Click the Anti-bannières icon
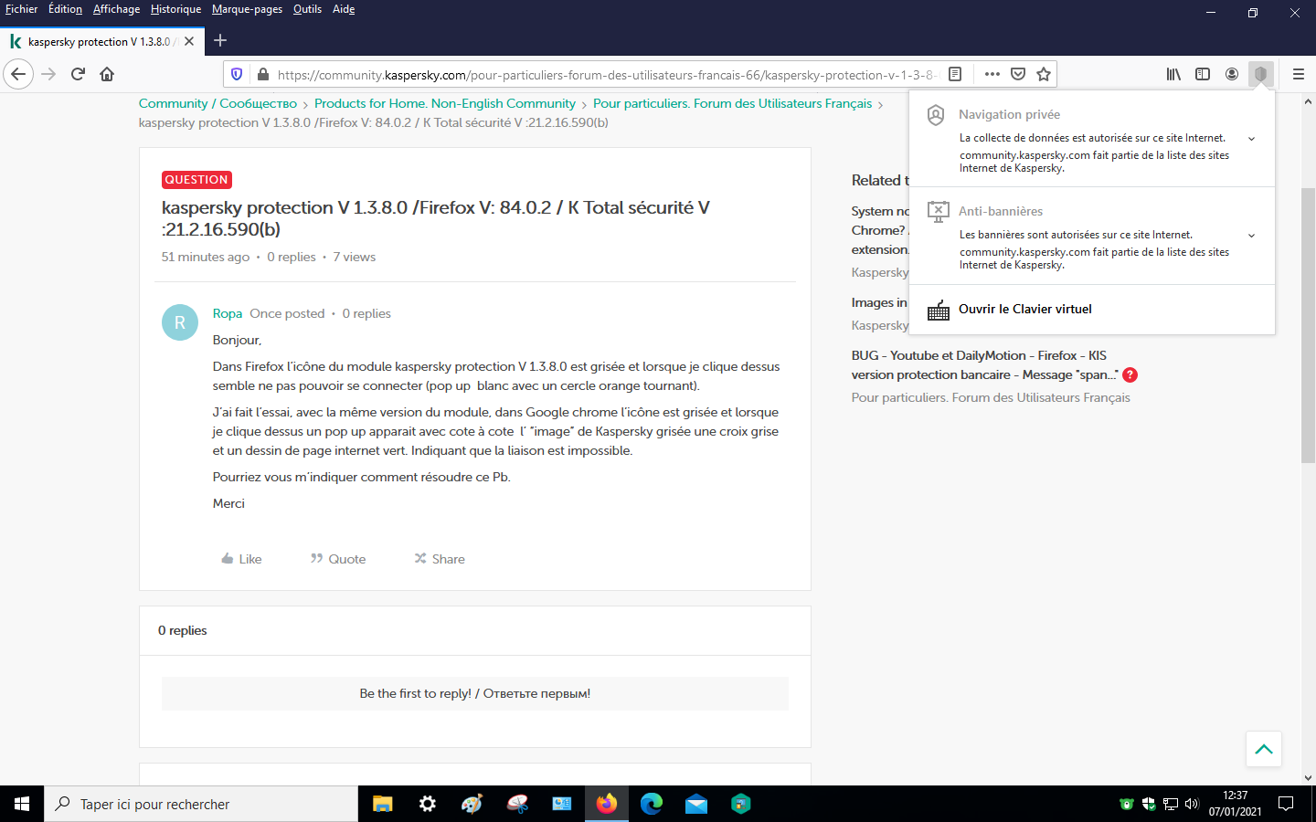 [938, 212]
